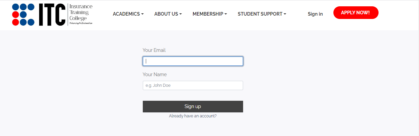Click the Insurance Training College logo text

pos(81,12)
